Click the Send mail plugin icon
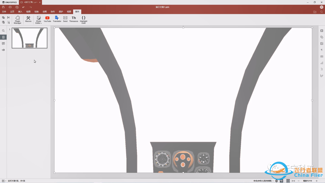The height and width of the screenshot is (183, 325). pos(65,20)
